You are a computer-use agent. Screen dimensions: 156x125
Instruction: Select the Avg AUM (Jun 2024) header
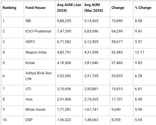[69, 8]
